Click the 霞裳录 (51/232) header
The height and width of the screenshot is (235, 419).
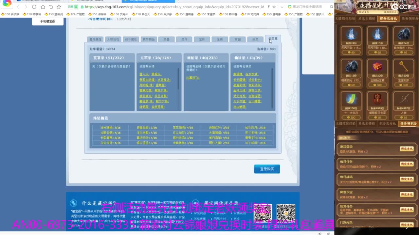coord(112,58)
